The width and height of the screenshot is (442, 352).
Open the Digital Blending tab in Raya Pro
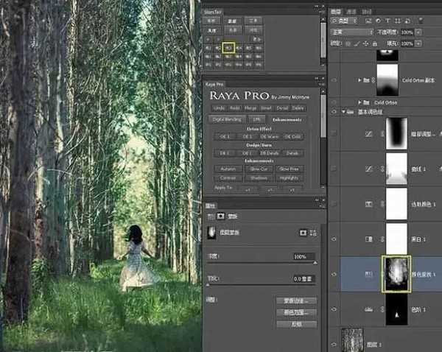227,119
